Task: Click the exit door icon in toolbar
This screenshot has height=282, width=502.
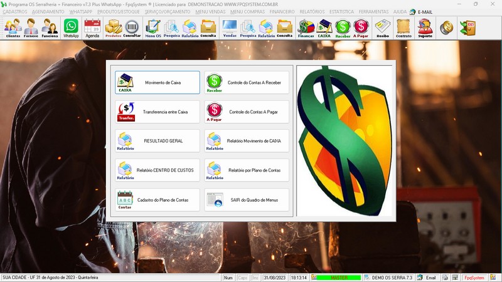Action: tap(467, 28)
